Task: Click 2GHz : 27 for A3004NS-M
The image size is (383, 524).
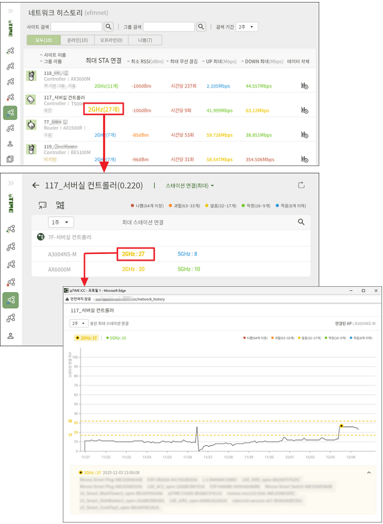Action: tap(134, 254)
